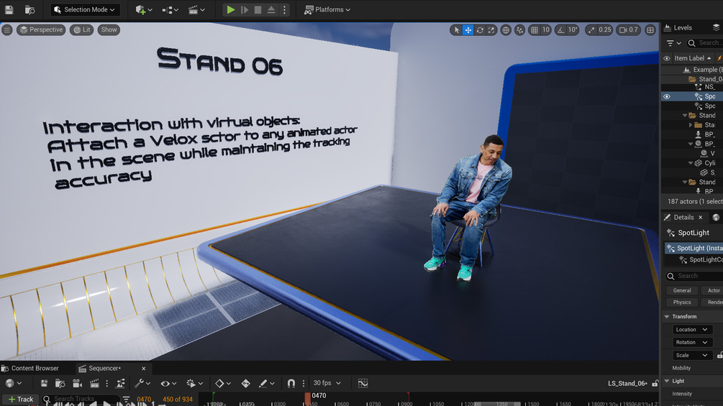
Task: Switch to the Details tab
Action: [683, 217]
